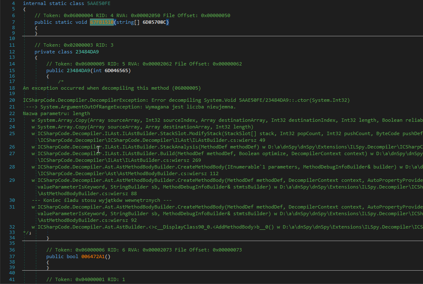Click the highlighted method name 67F81510
Image resolution: width=423 pixels, height=284 pixels.
tap(102, 22)
